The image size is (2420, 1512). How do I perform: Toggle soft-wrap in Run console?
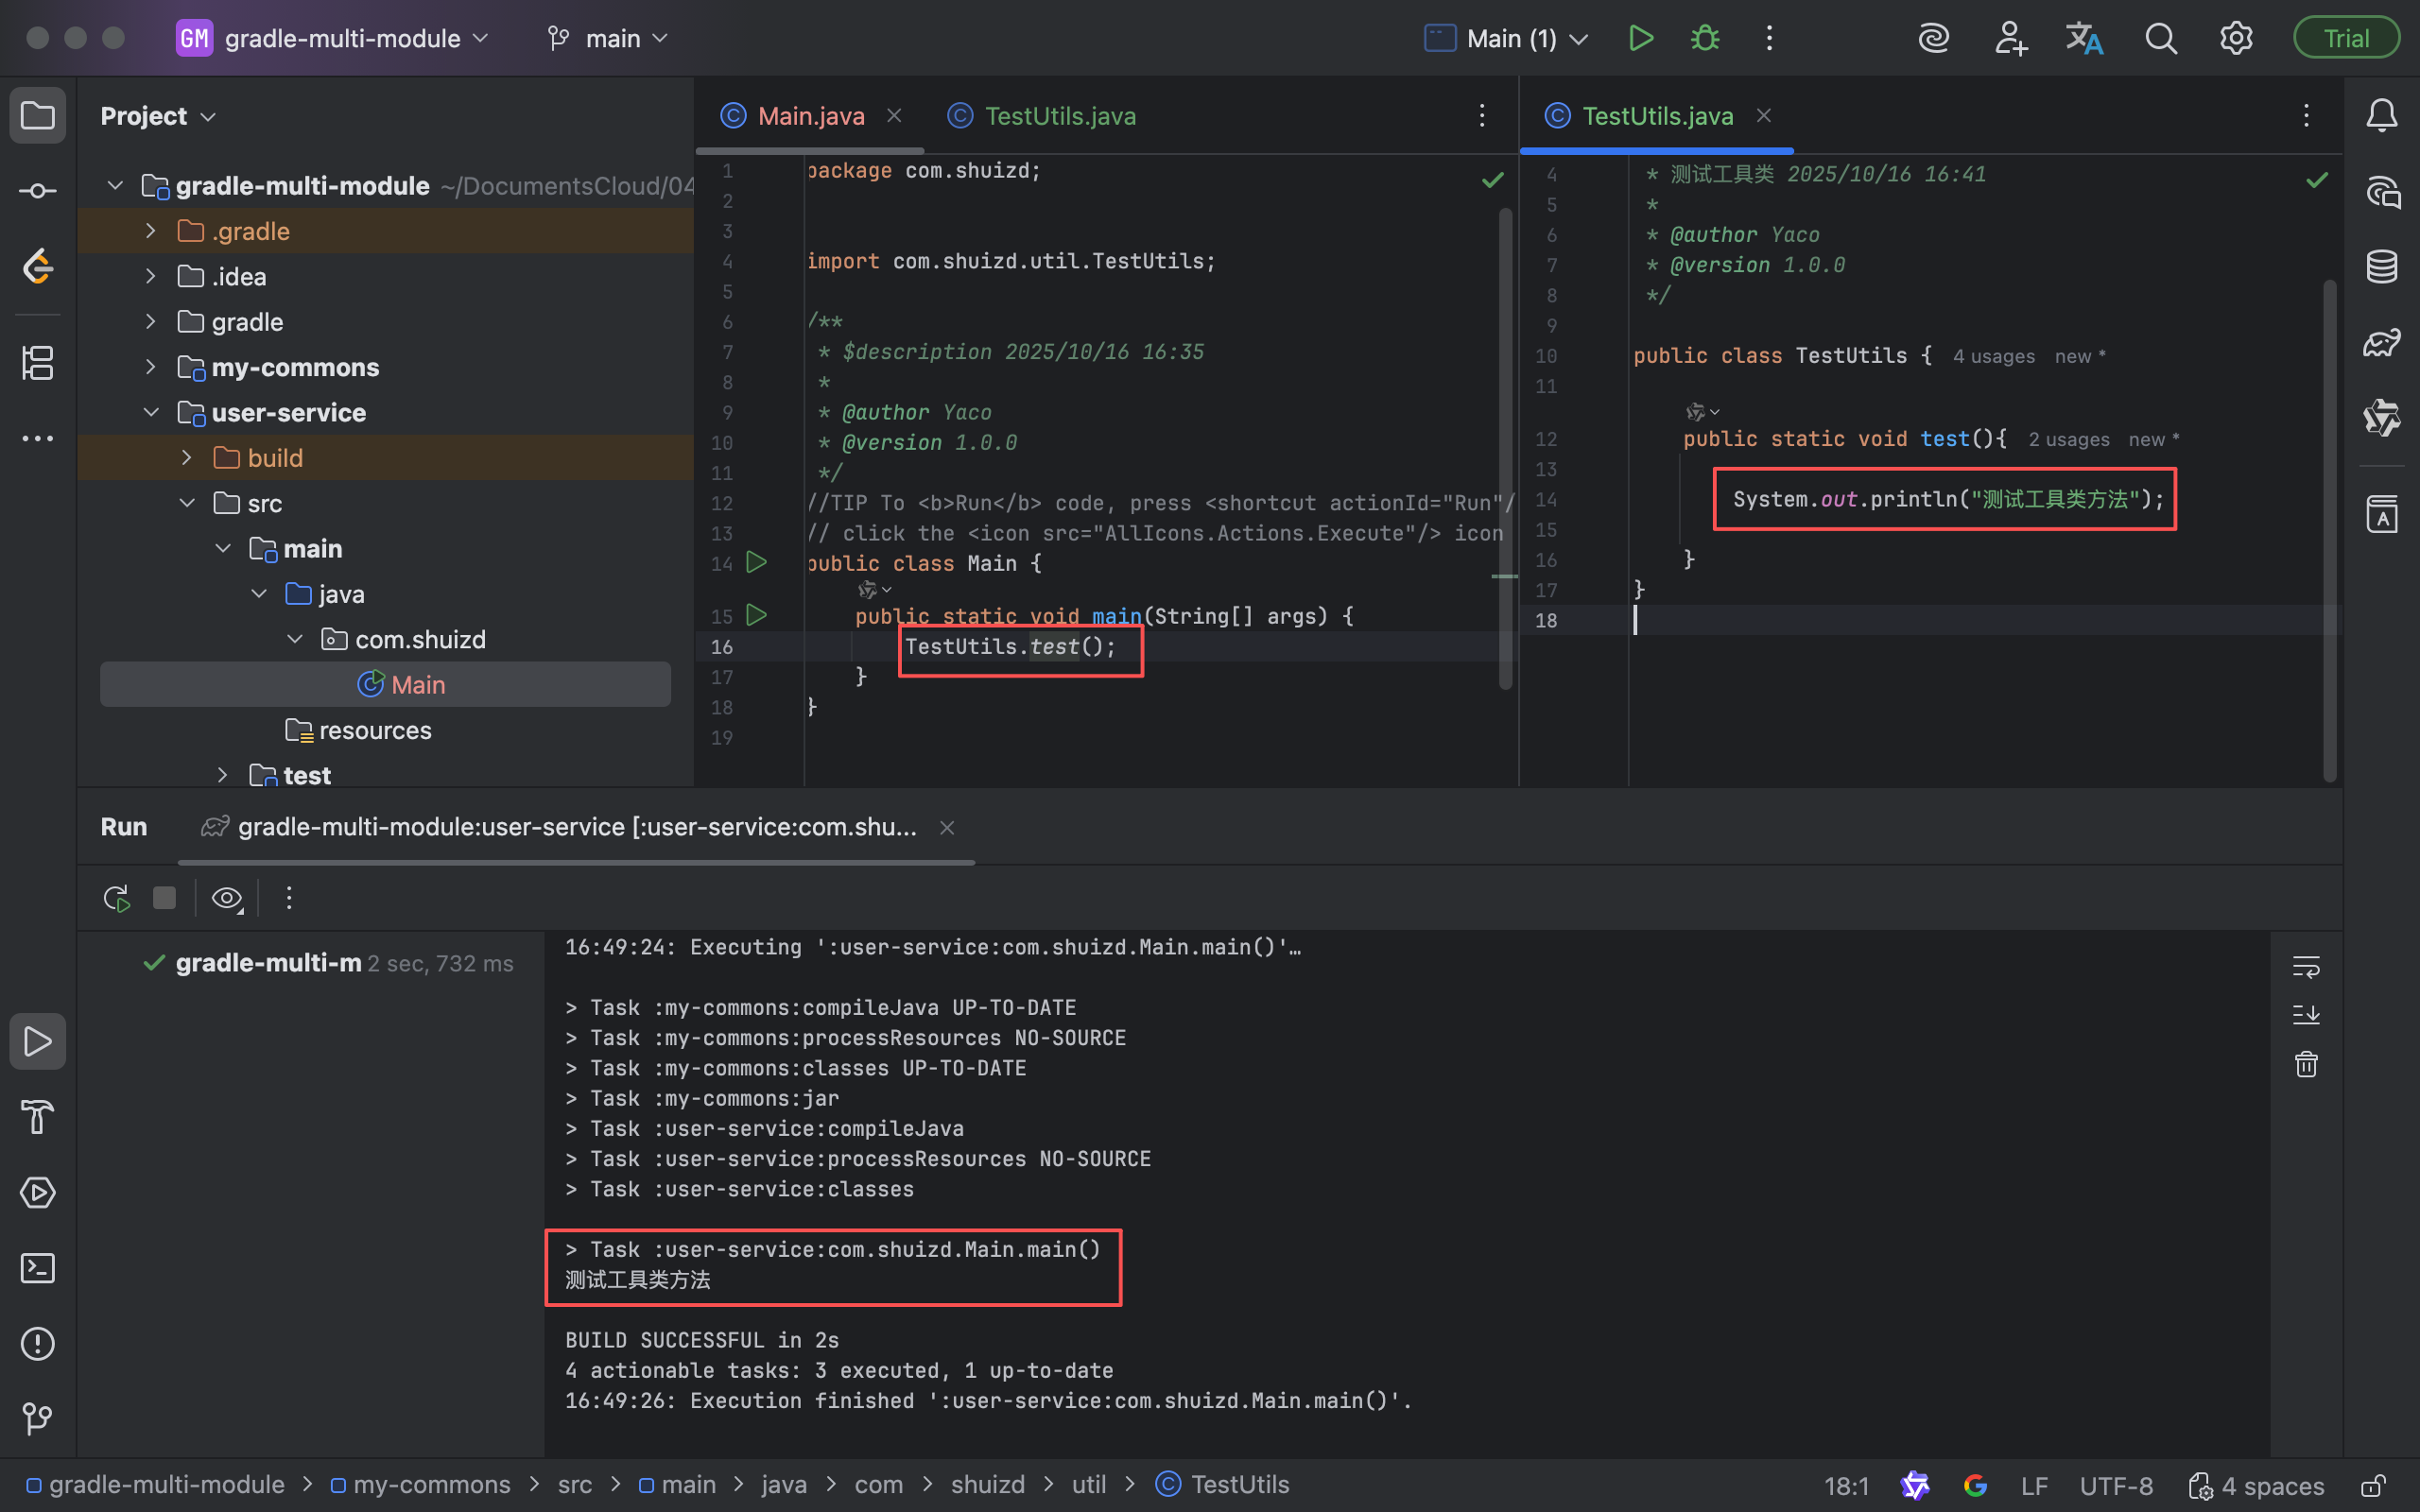click(x=2306, y=967)
